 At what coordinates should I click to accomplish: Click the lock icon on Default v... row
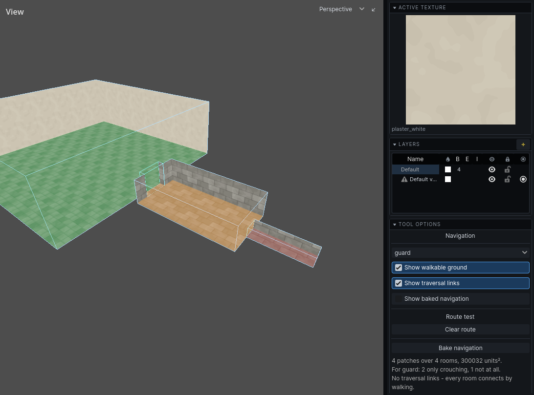[x=508, y=179]
